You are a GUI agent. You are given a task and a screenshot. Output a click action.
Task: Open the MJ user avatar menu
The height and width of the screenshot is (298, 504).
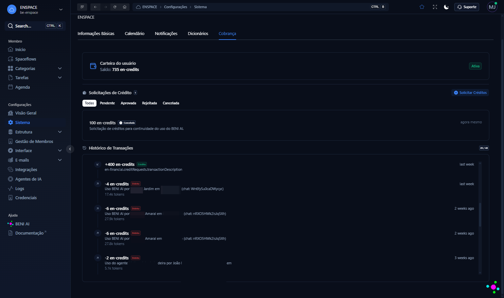coord(492,7)
